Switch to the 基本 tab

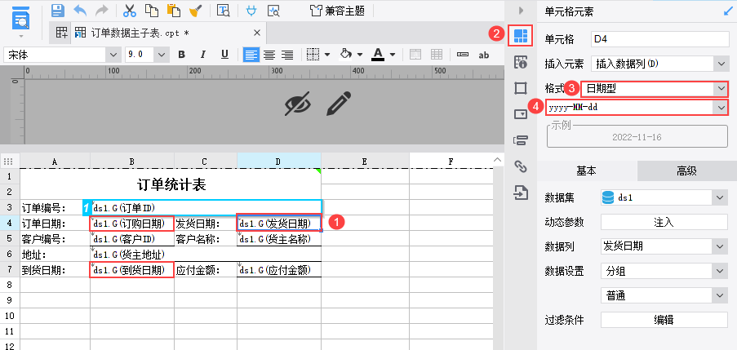[x=587, y=171]
